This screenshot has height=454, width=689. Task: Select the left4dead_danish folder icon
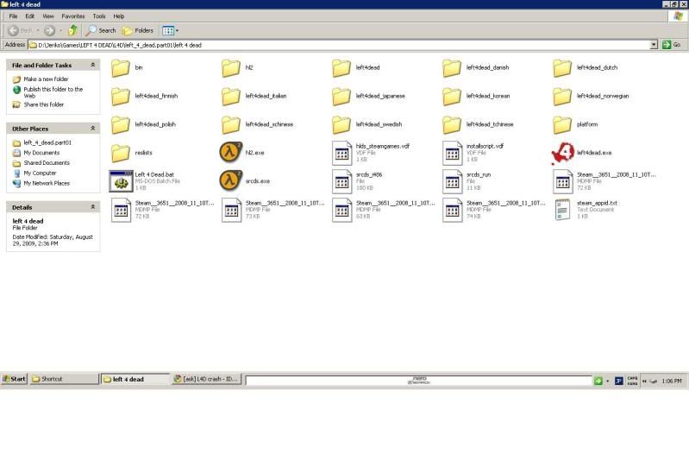[x=452, y=68]
